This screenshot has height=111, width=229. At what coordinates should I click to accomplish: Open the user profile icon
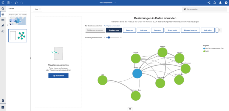pos(220,3)
